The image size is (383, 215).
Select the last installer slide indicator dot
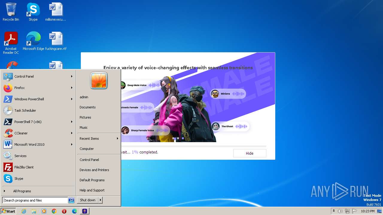click(x=183, y=138)
